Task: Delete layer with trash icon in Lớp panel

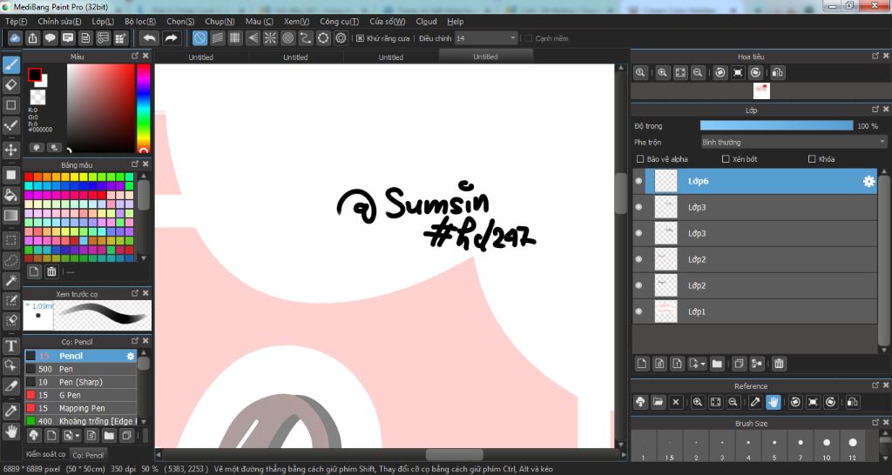Action: [x=779, y=364]
